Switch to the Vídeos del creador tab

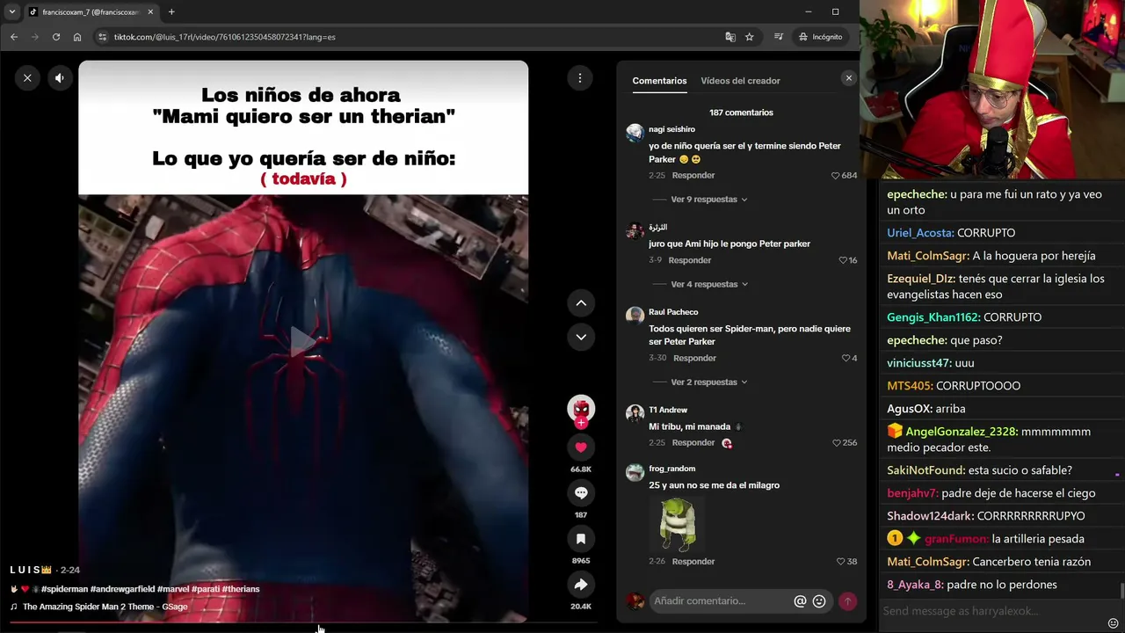click(x=740, y=81)
